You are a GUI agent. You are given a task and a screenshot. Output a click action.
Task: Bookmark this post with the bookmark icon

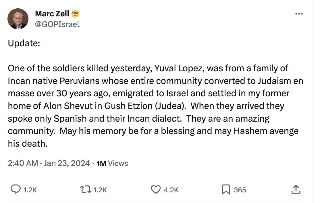point(225,189)
